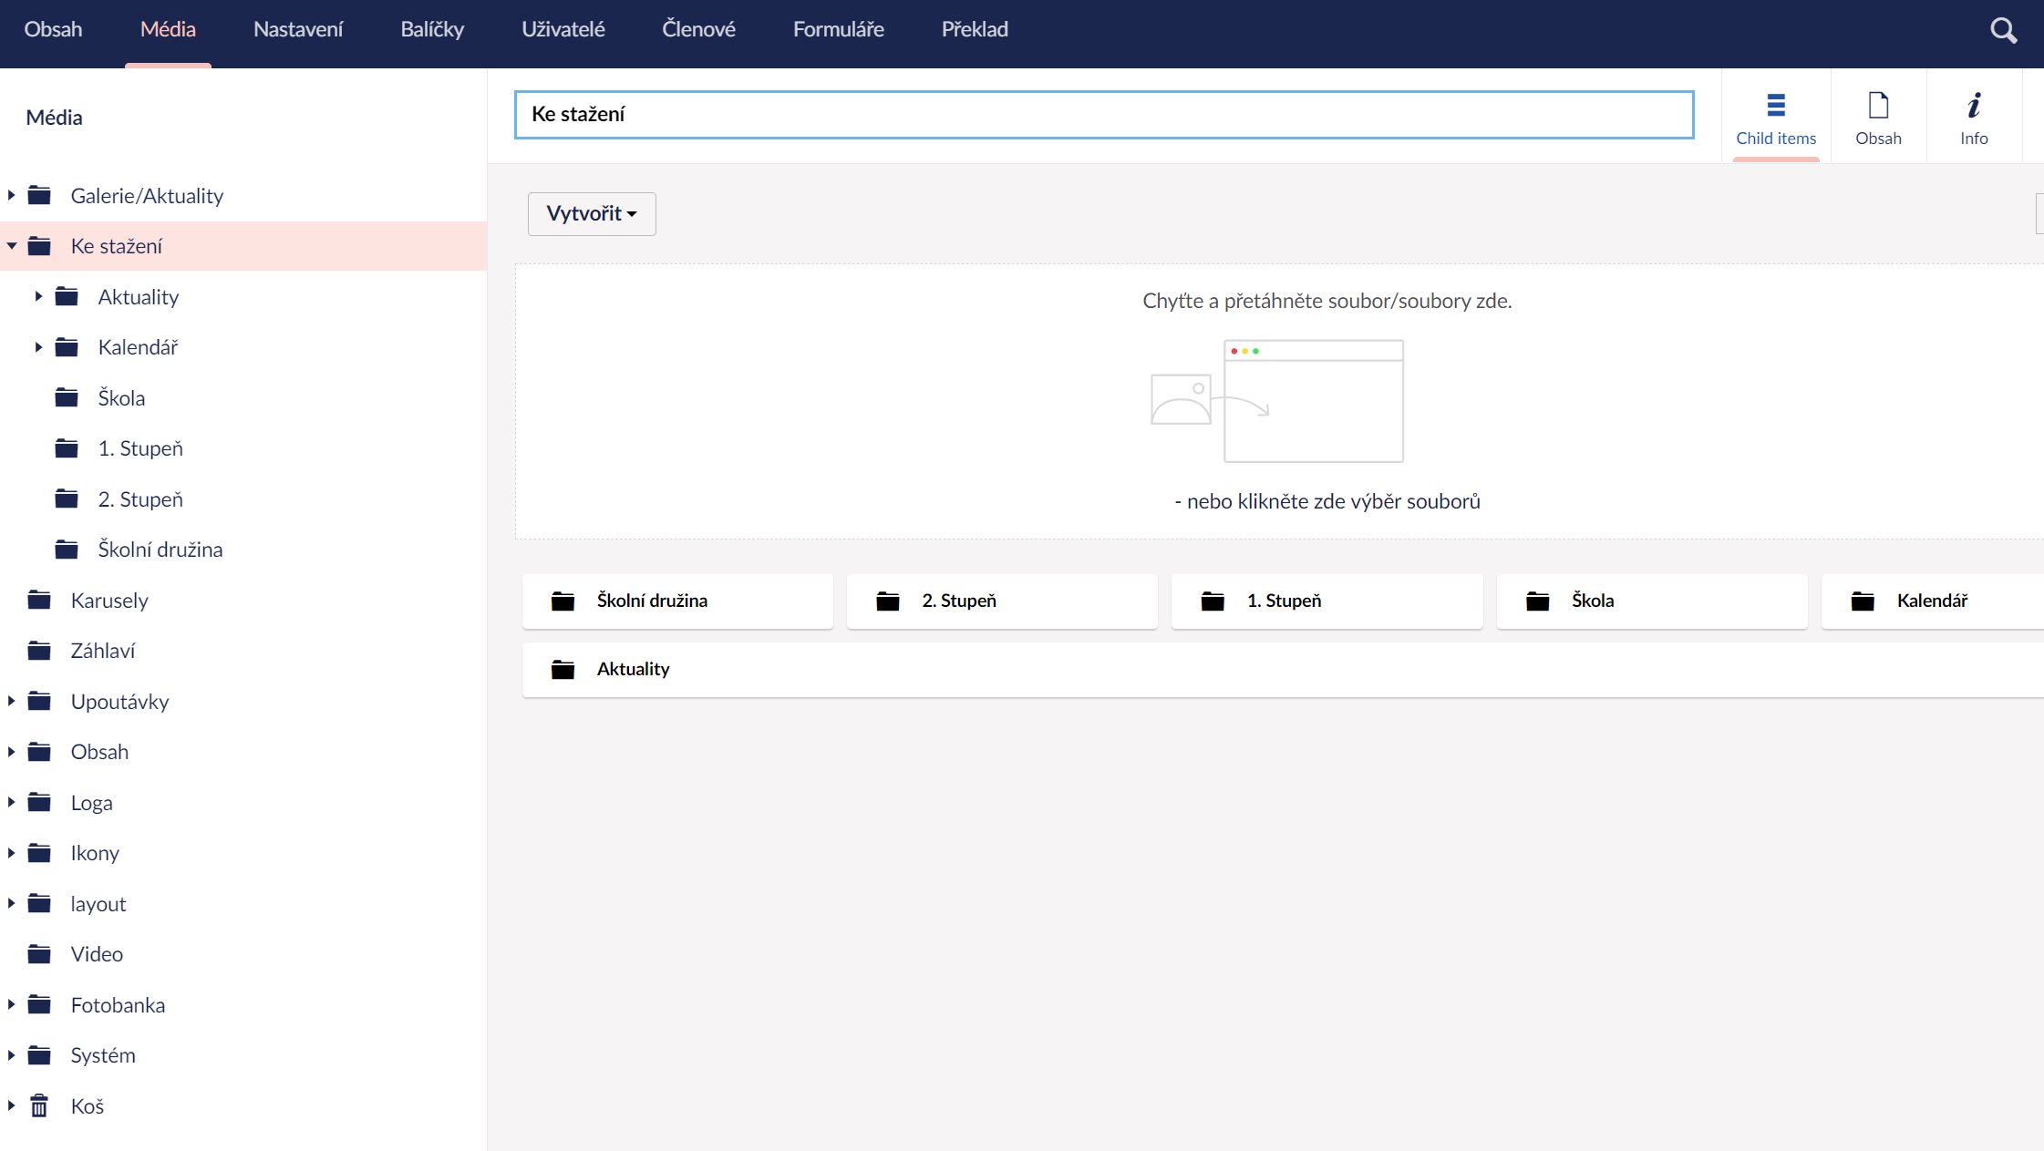Open the Koš trash bin icon
Viewport: 2044px width, 1151px height.
(x=39, y=1106)
